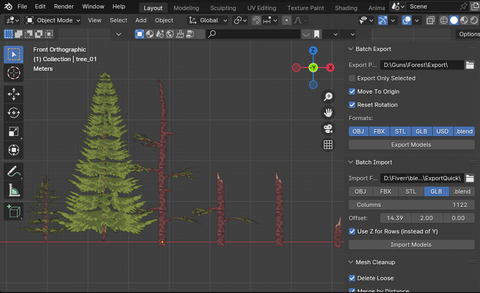Click the Import Models button
This screenshot has width=480, height=293.
point(412,245)
